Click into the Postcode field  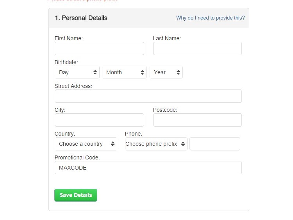click(197, 120)
